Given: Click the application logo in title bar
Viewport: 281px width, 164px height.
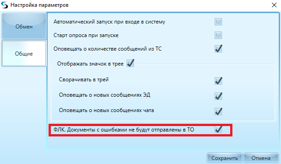Looking at the screenshot, I should [x=5, y=5].
